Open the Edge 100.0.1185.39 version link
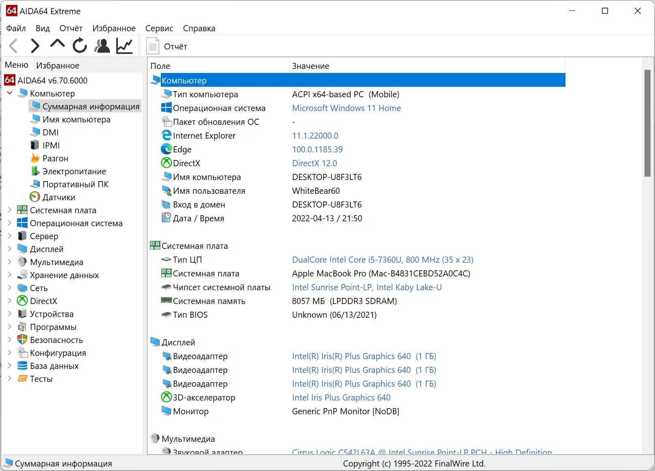 click(317, 150)
